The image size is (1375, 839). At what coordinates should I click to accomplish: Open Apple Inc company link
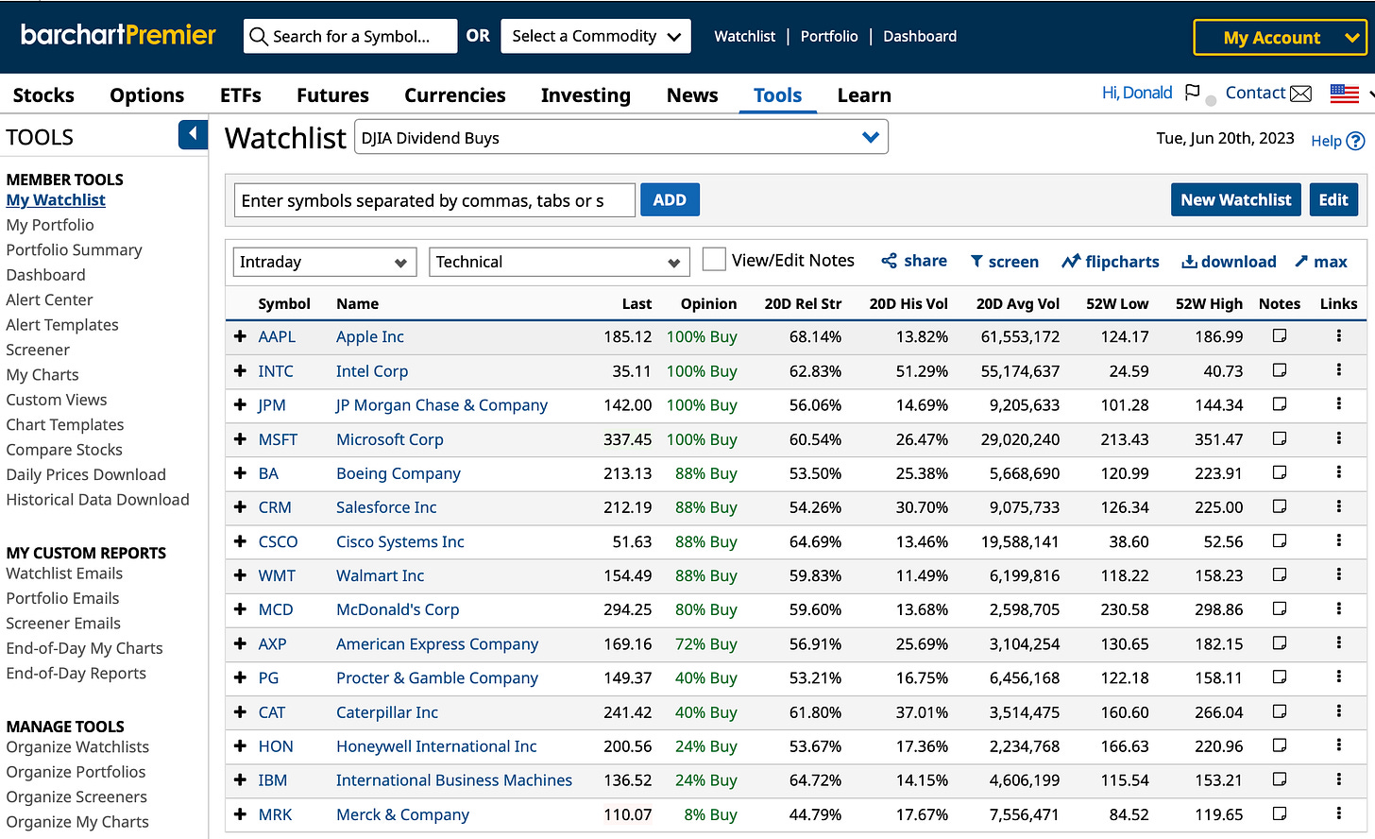370,336
